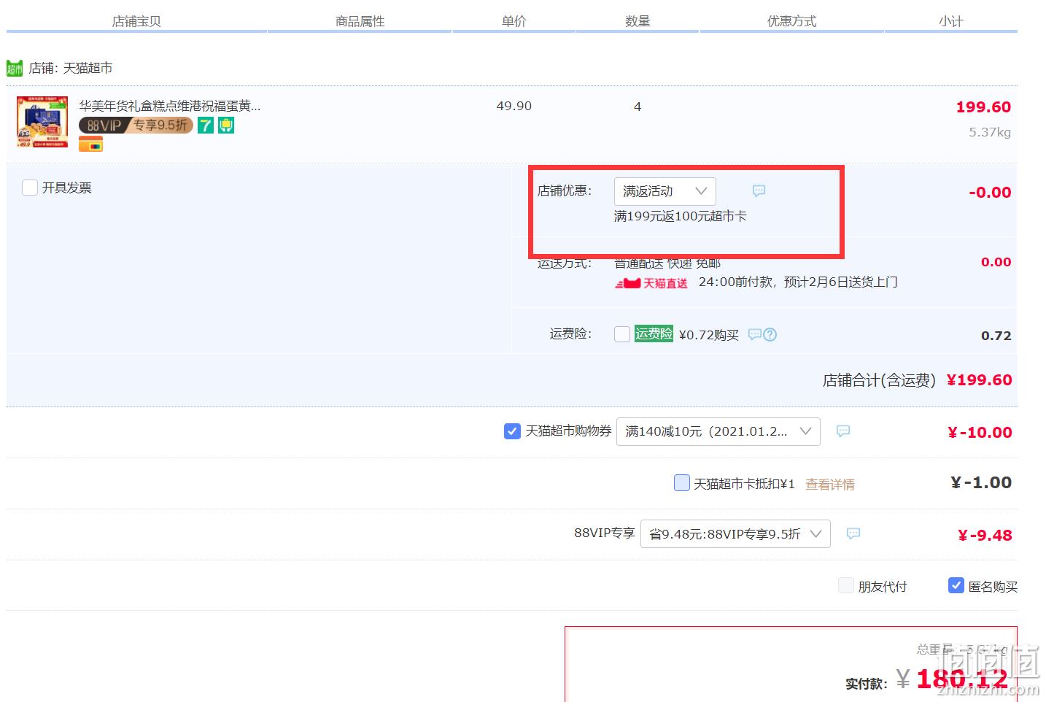Click the ¥-10.00 coupon deduction amount
The width and height of the screenshot is (1046, 702).
click(980, 433)
